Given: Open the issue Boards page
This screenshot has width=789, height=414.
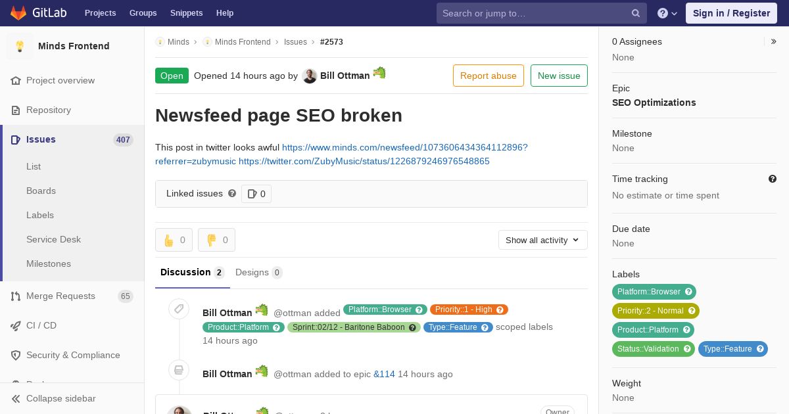Looking at the screenshot, I should [41, 191].
